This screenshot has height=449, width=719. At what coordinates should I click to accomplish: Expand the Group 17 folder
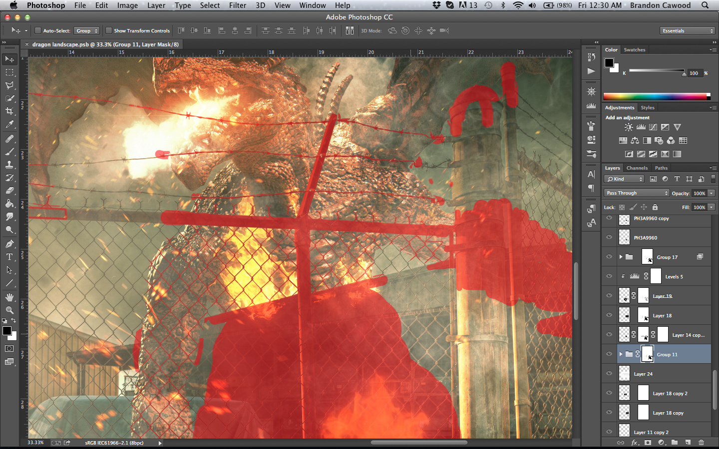621,257
